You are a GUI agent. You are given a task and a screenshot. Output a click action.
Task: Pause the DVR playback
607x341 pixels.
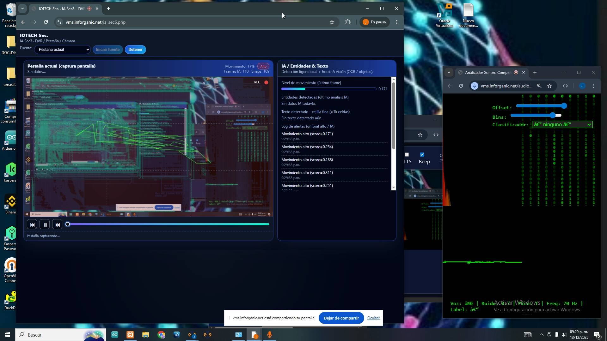45,225
